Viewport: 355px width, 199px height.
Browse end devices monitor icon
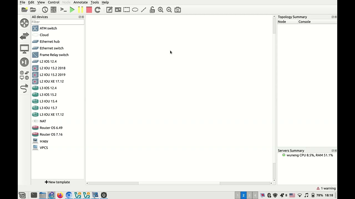click(24, 49)
